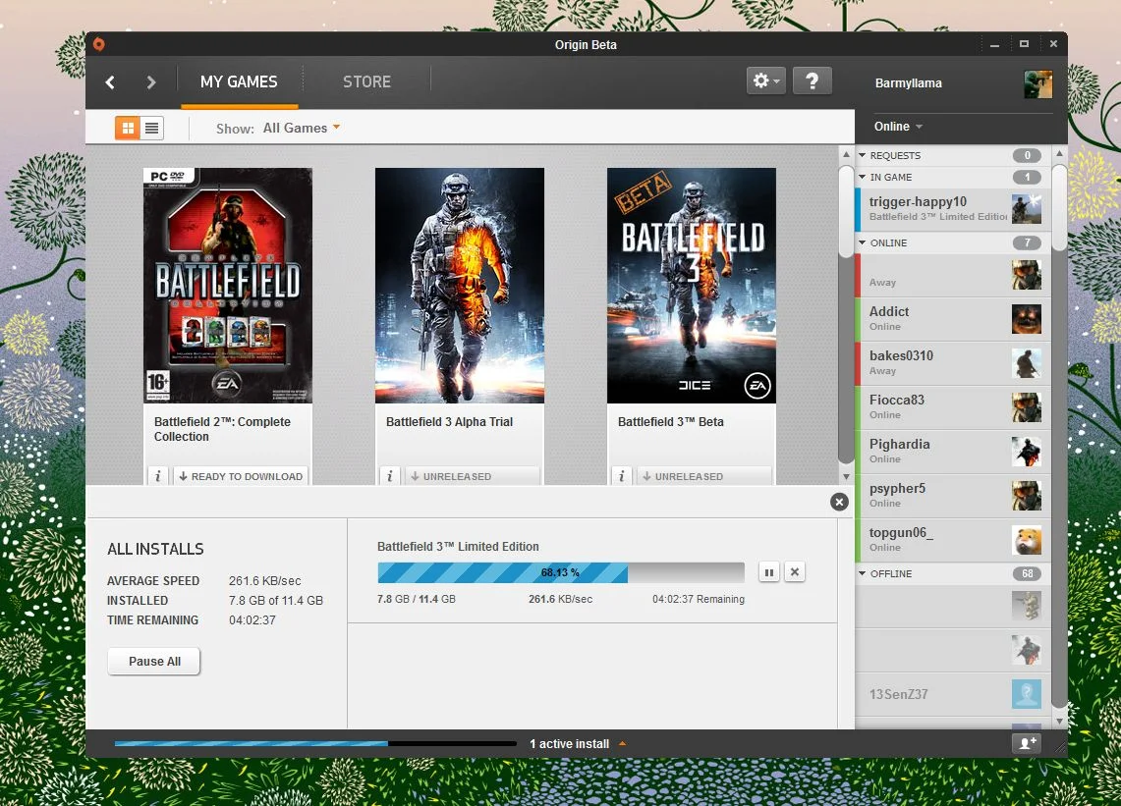Click Pighardia's avatar icon
The image size is (1121, 806).
click(1027, 452)
